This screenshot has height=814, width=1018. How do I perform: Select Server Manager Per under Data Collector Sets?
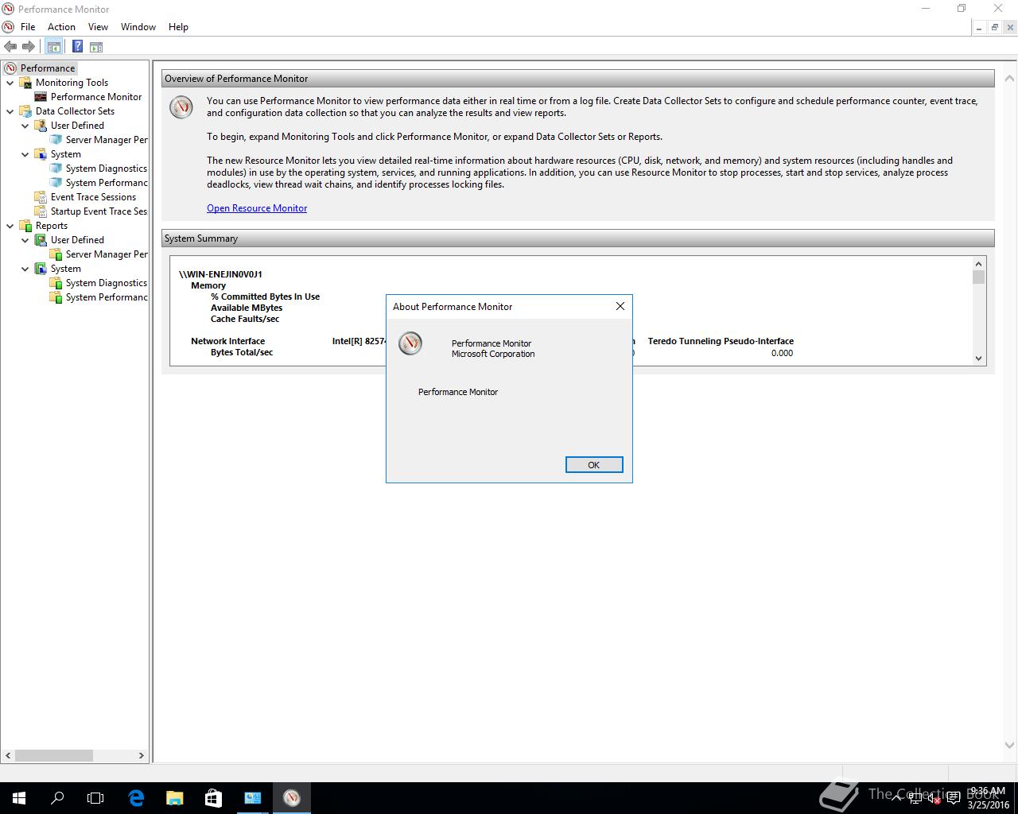[x=107, y=140]
